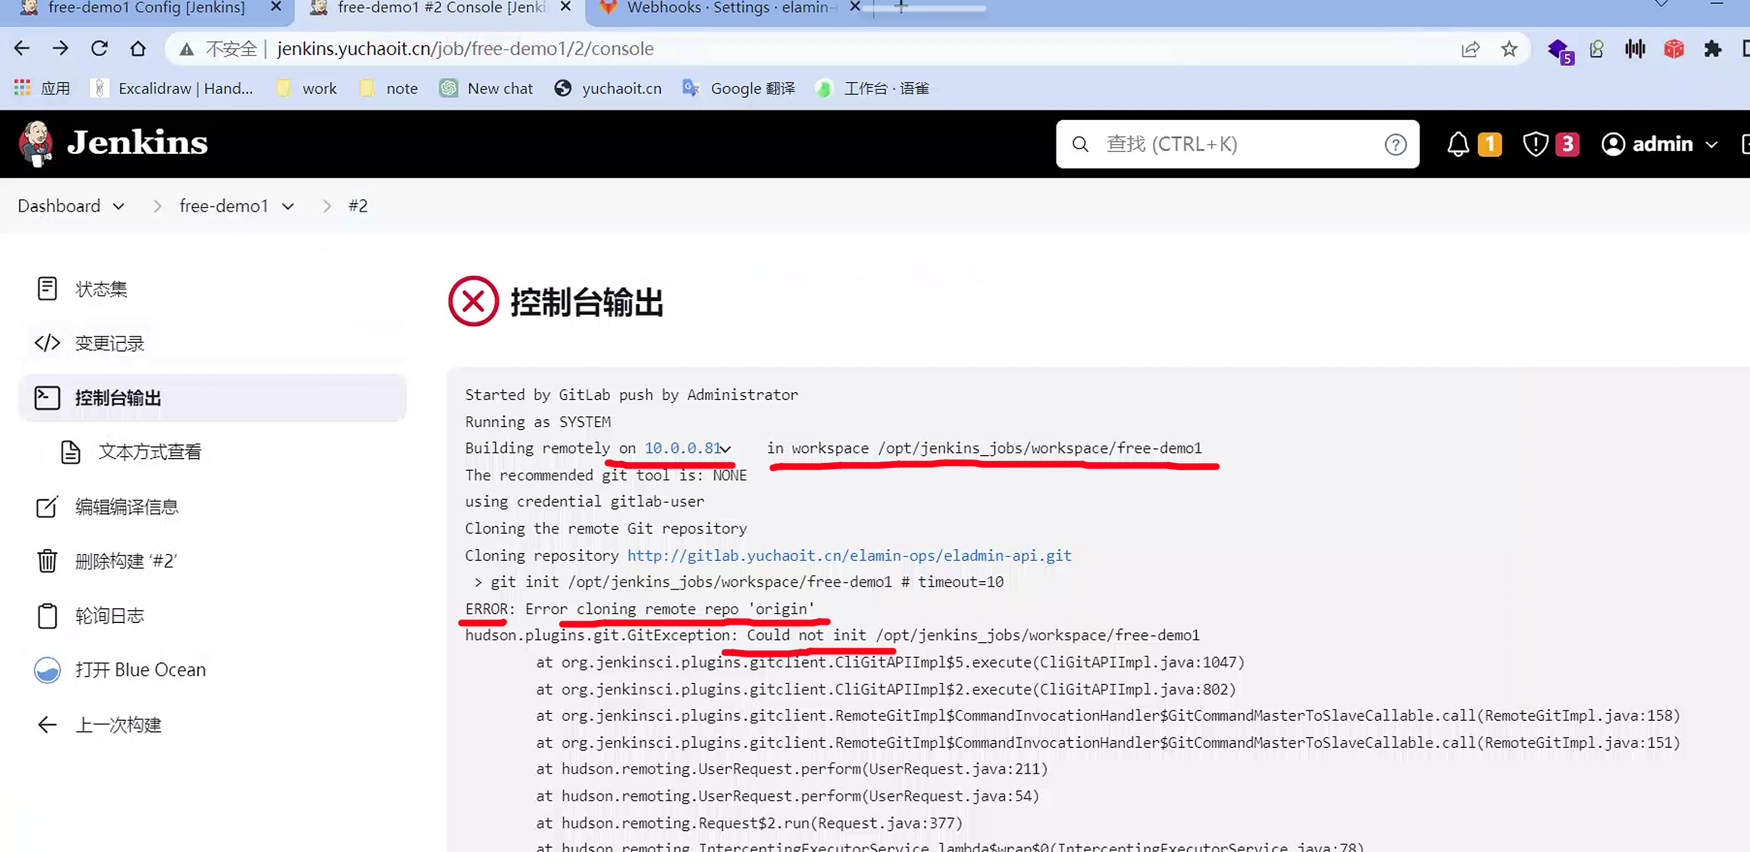Click 删除构建 '#2' trash item

(x=126, y=561)
